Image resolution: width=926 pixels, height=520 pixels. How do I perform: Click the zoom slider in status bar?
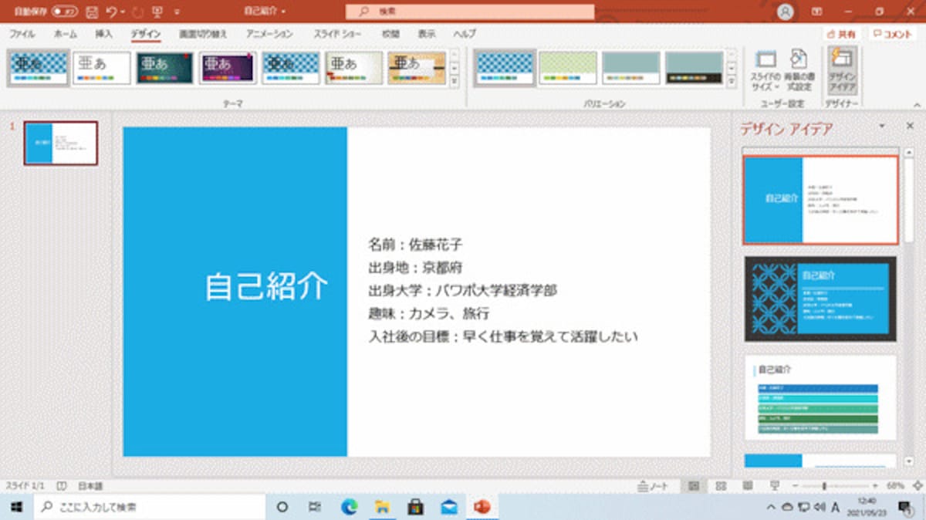click(x=825, y=486)
